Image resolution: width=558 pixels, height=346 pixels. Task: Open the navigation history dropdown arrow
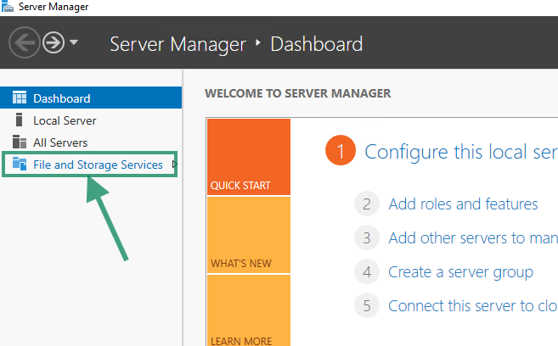[x=74, y=42]
